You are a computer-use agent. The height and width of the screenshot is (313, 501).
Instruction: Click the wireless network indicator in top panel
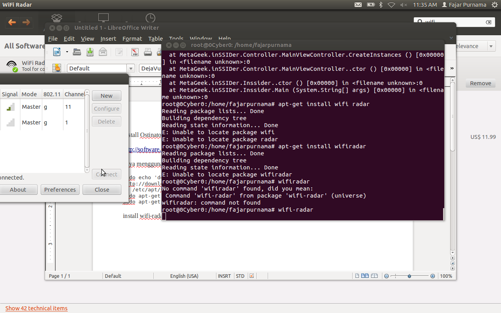pos(391,5)
